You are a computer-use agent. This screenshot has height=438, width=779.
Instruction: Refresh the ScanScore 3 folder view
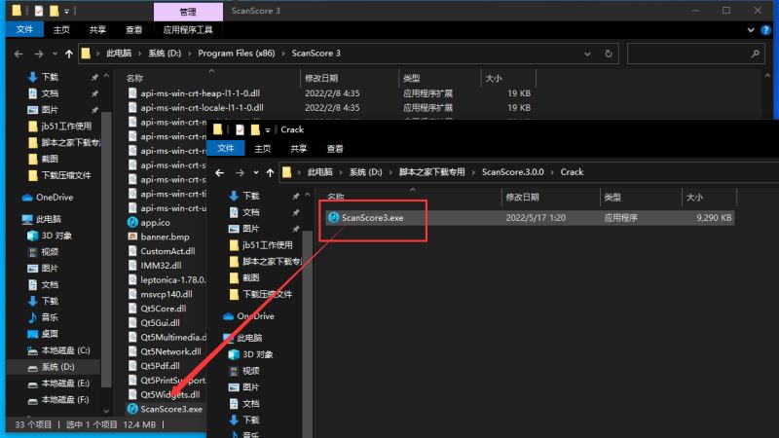(x=608, y=54)
